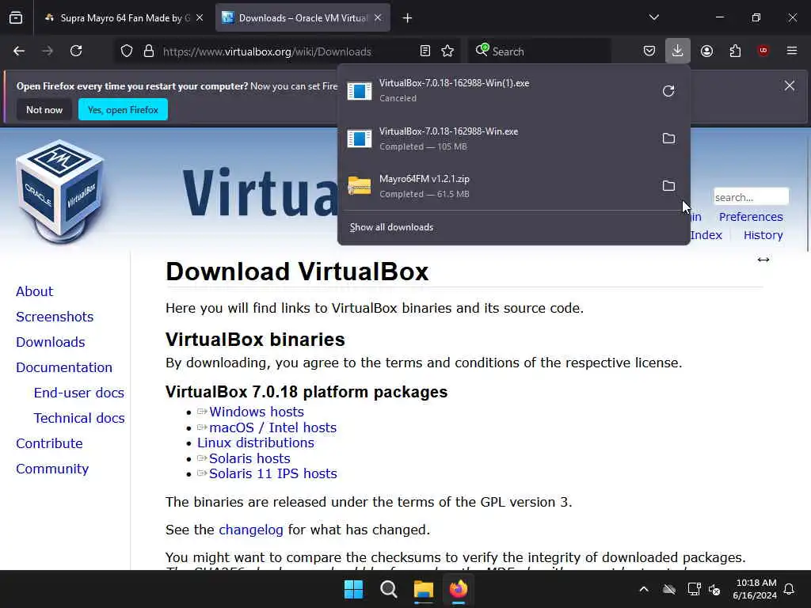Open End-user docs link

point(78,393)
